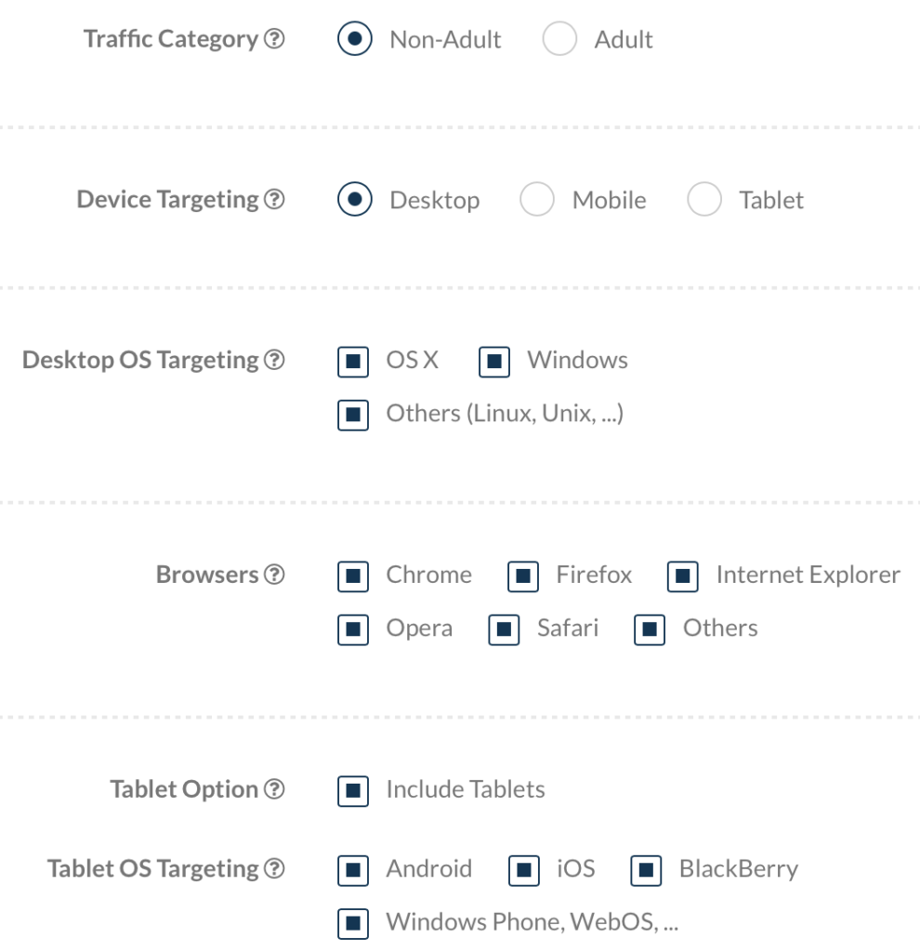The width and height of the screenshot is (920, 952).
Task: Choose Mobile device targeting
Action: [537, 200]
